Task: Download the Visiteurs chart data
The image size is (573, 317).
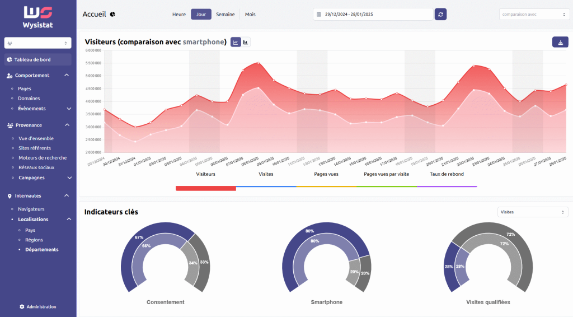Action: coord(560,43)
